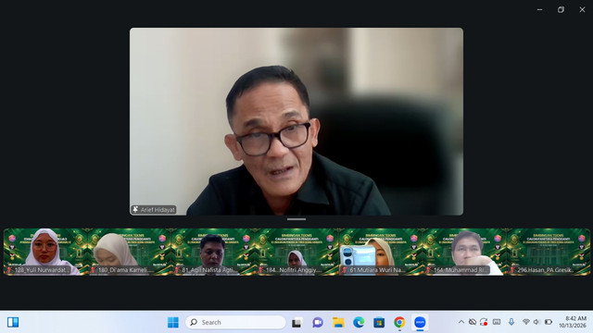Open the volume control in tray
593x333 pixels.
click(536, 322)
